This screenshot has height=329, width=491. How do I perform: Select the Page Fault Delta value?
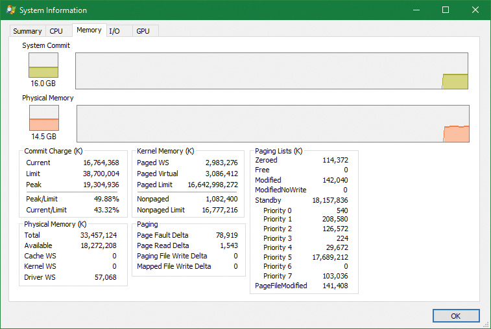tap(226, 235)
